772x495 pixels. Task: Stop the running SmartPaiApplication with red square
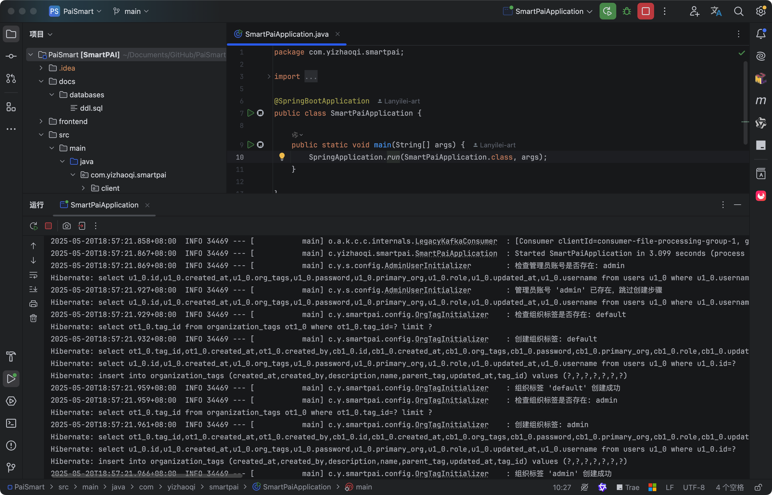tap(645, 12)
